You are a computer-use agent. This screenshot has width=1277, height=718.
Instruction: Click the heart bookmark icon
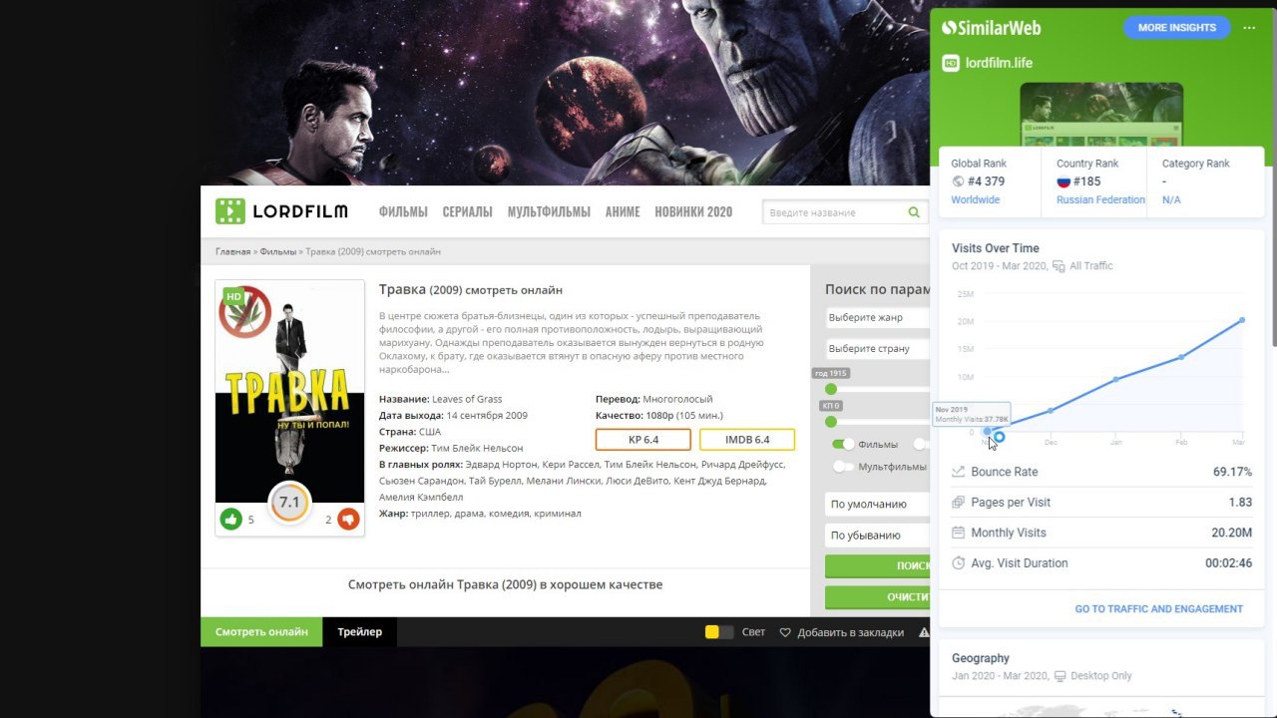[x=785, y=632]
